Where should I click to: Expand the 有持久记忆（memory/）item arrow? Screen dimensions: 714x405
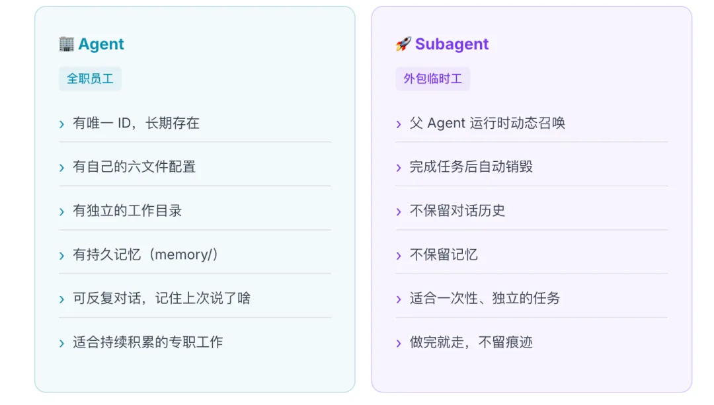pos(61,256)
